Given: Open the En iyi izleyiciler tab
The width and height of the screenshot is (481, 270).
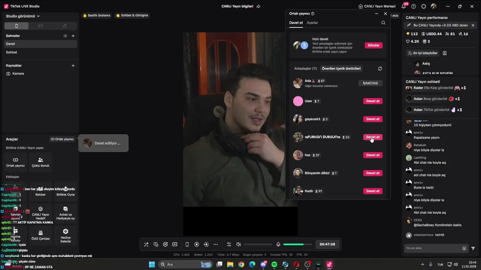Looking at the screenshot, I should click(x=423, y=53).
